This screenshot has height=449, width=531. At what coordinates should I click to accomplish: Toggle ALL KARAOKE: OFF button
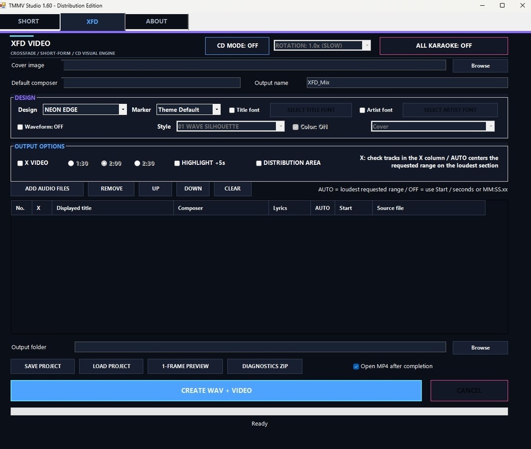444,46
